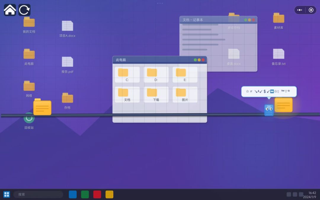Viewport: 320px width, 200px height.
Task: Launch the yellow taskbar app
Action: [109, 194]
